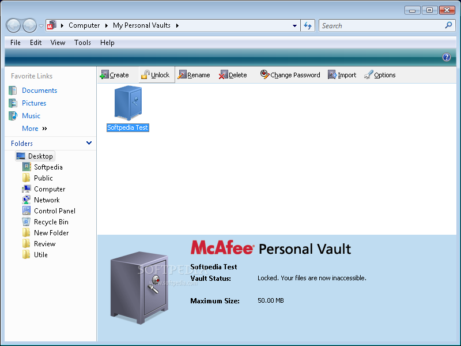Viewport: 461px width, 346px height.
Task: Click the Softpedia Test vault label
Action: tap(127, 127)
